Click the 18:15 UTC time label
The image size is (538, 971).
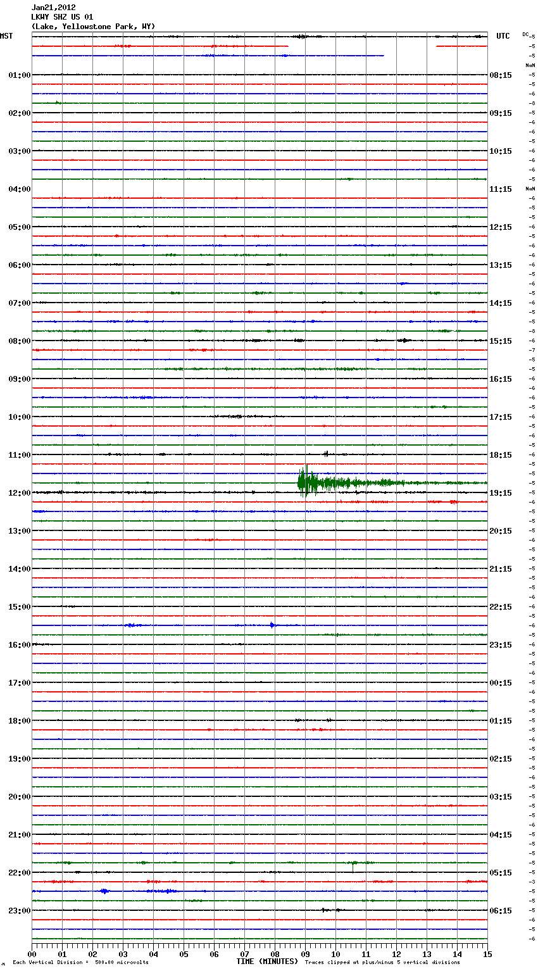pos(501,455)
